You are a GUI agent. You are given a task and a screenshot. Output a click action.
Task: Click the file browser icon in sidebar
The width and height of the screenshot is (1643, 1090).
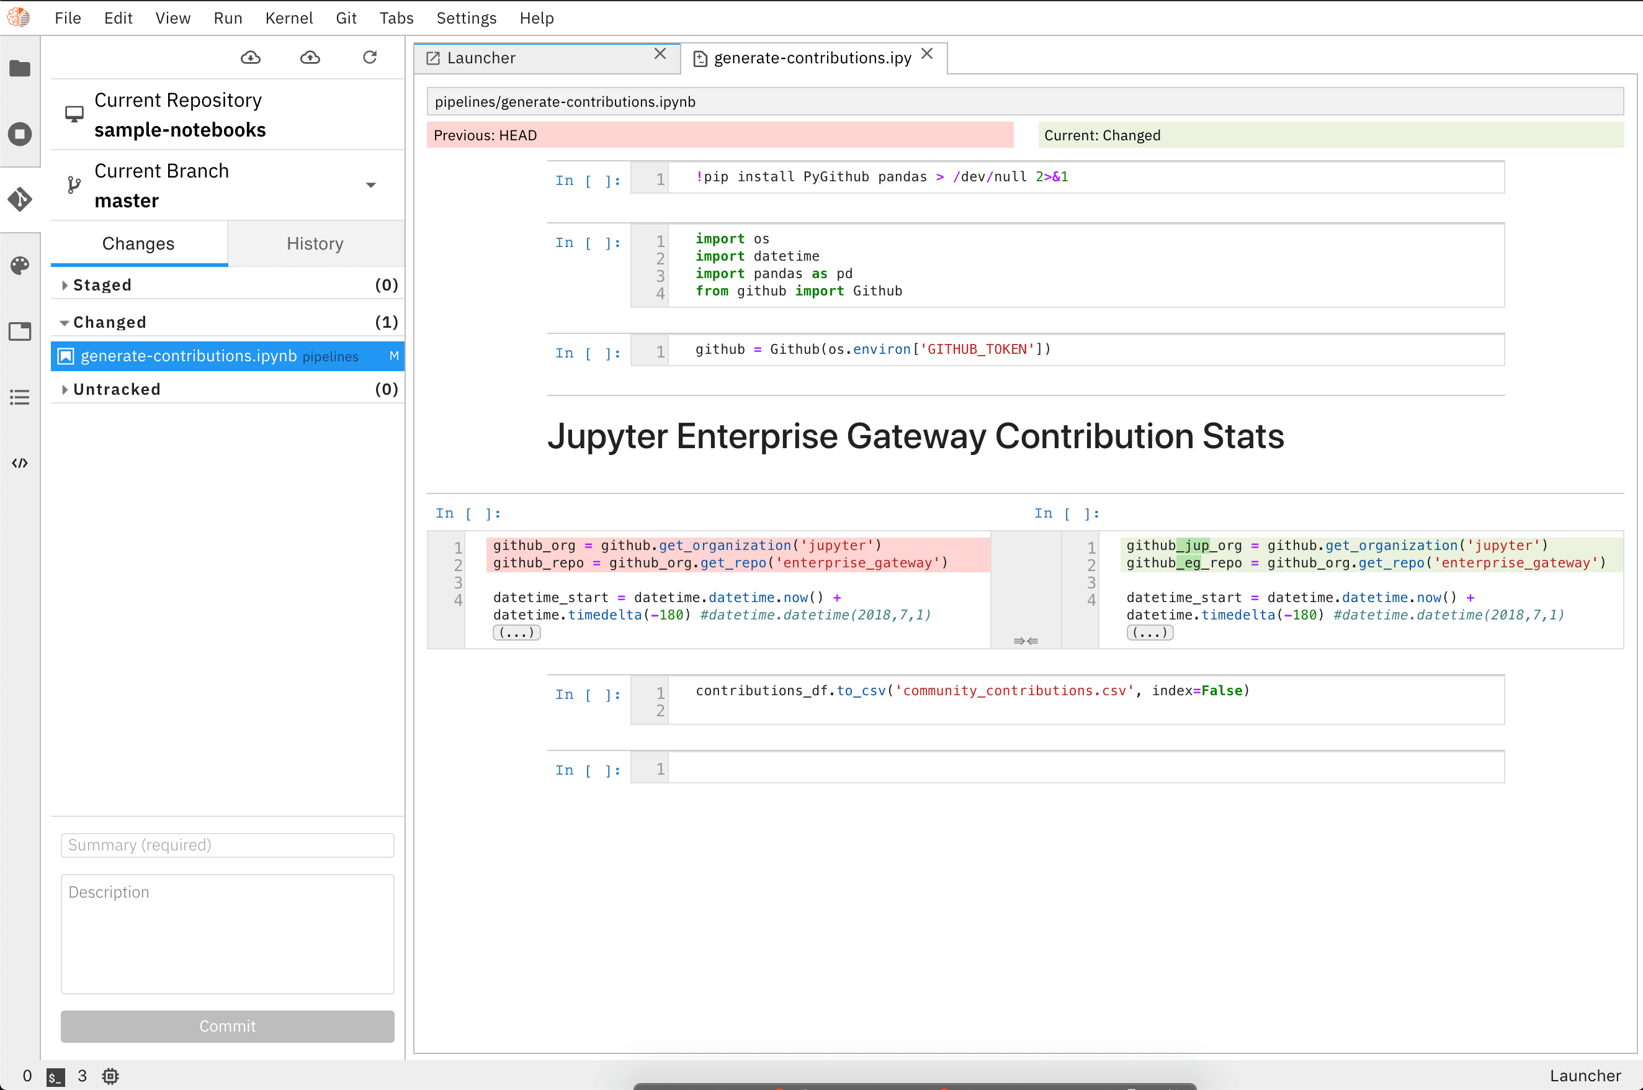coord(20,68)
